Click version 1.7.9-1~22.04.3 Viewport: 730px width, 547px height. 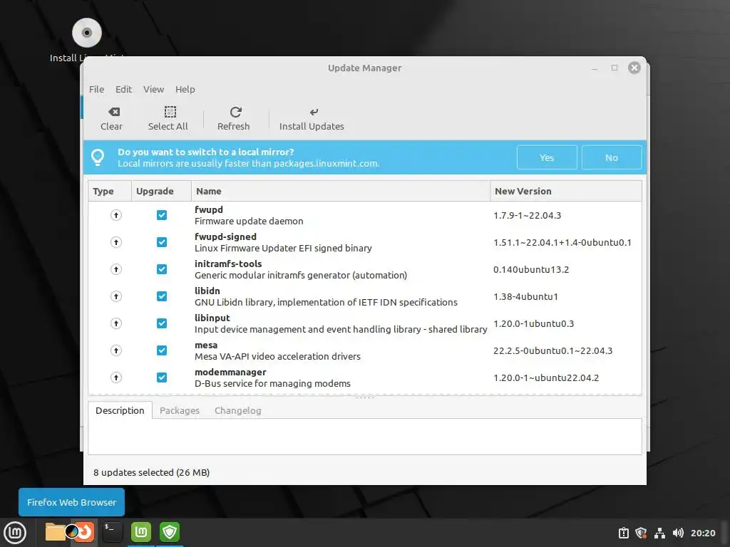coord(527,215)
